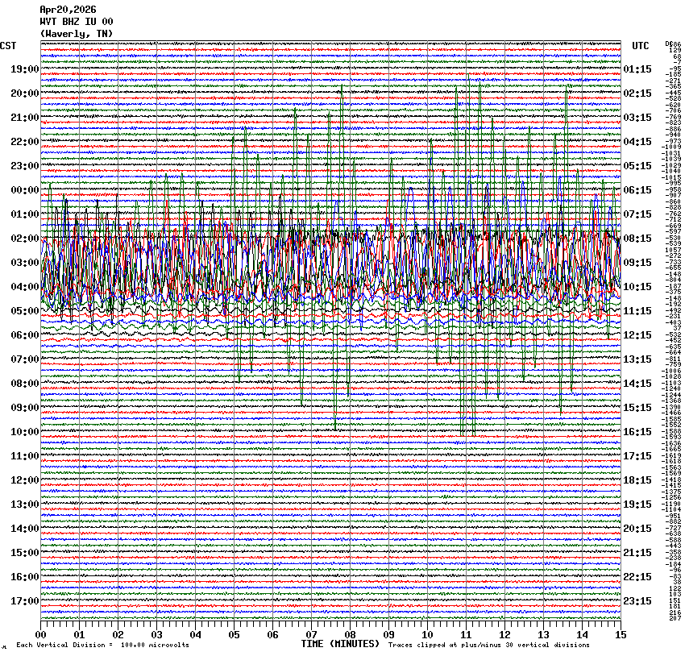Click the TIME (MINUTES) axis title
The height and width of the screenshot is (656, 685).
(339, 644)
